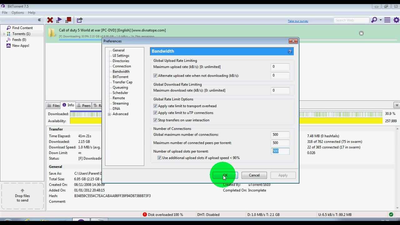This screenshot has height=225, width=400.
Task: Click the purple search magnifier icon
Action: 374,20
